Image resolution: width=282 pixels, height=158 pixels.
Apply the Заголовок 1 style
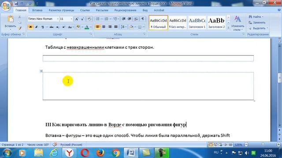click(197, 23)
